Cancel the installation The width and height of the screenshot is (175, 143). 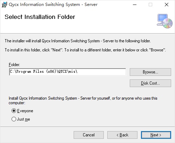[89, 135]
